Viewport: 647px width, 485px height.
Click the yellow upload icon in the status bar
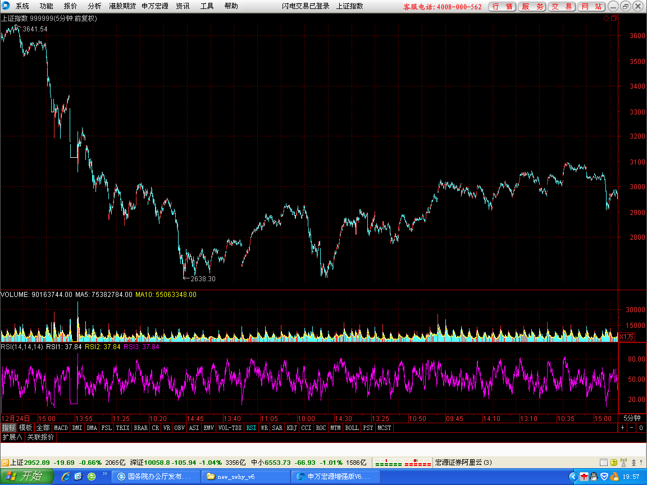[x=613, y=463]
